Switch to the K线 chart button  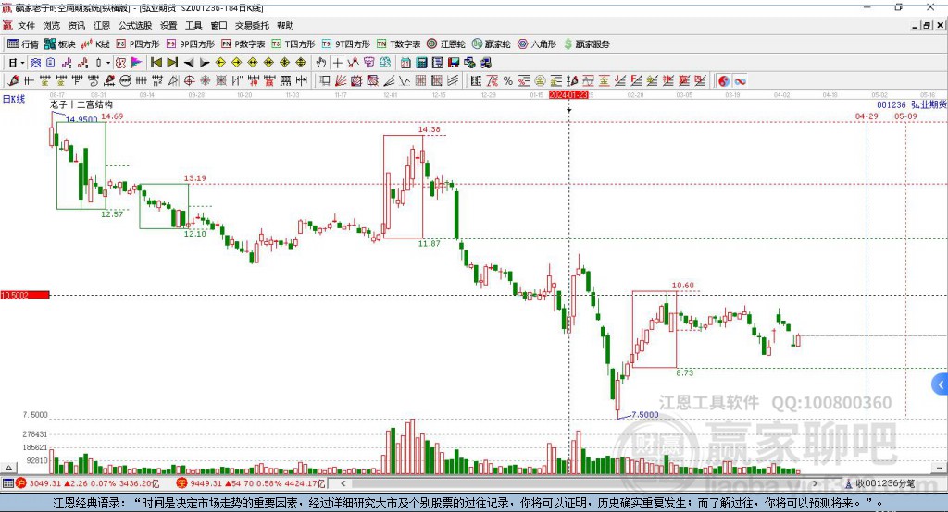point(95,44)
